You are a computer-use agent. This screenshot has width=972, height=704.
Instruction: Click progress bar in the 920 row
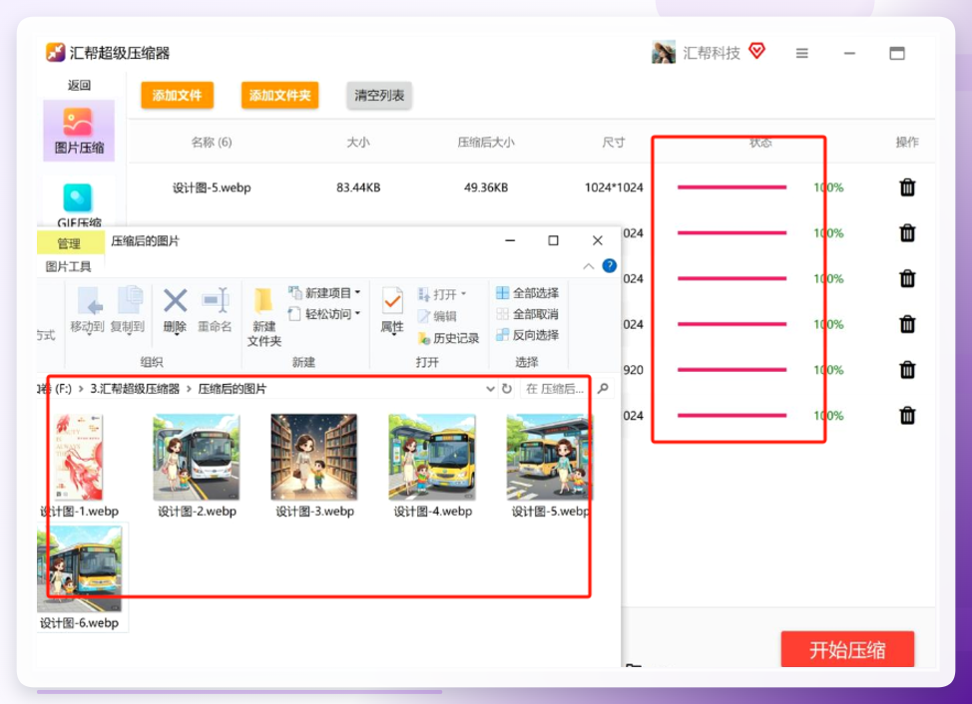click(732, 370)
